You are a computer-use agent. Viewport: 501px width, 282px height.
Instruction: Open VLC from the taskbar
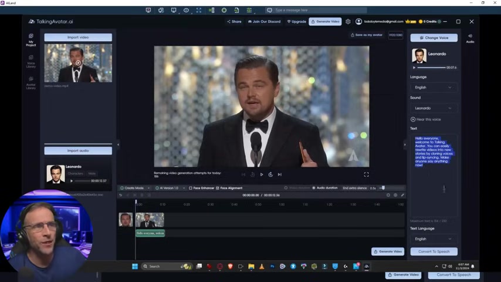tap(262, 266)
